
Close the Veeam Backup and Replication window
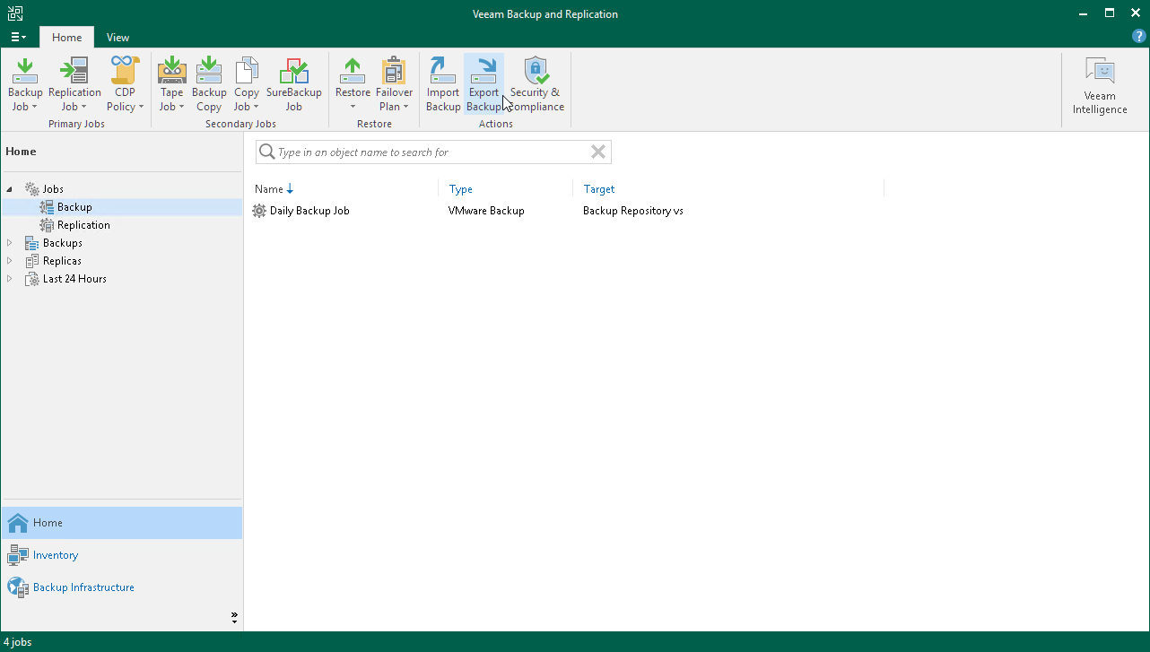point(1135,13)
